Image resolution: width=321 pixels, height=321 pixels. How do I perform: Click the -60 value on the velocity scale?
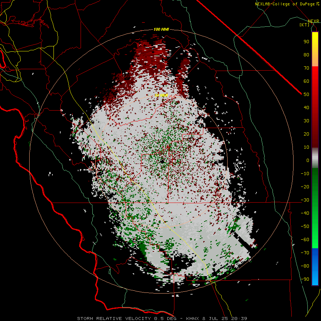(x=305, y=240)
